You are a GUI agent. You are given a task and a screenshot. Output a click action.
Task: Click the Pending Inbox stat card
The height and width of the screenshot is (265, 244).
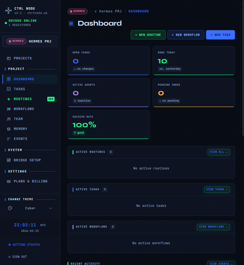coord(194,93)
